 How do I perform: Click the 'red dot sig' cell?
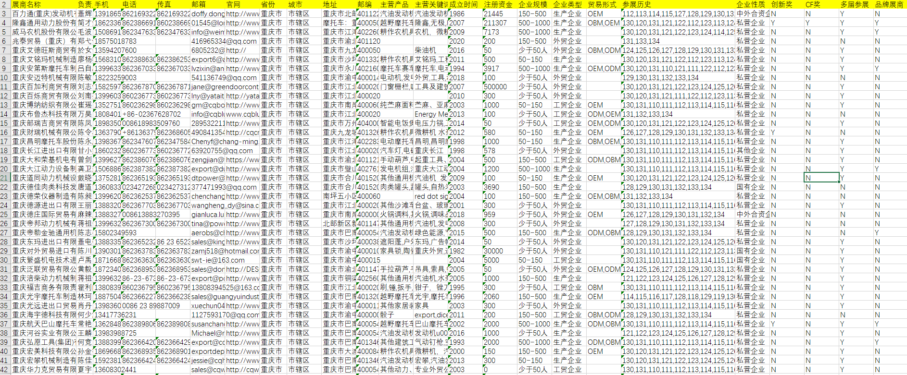point(430,196)
